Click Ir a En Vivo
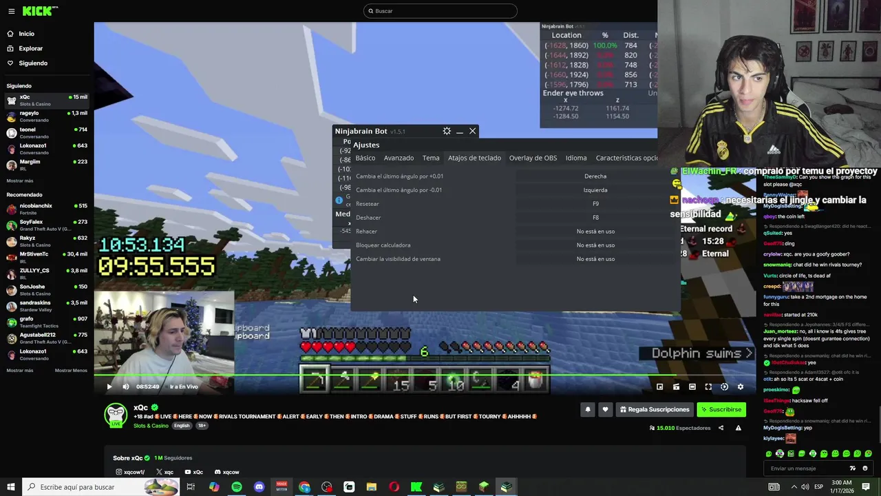 click(184, 386)
